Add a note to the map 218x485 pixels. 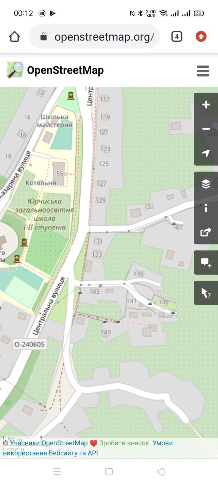pyautogui.click(x=206, y=262)
